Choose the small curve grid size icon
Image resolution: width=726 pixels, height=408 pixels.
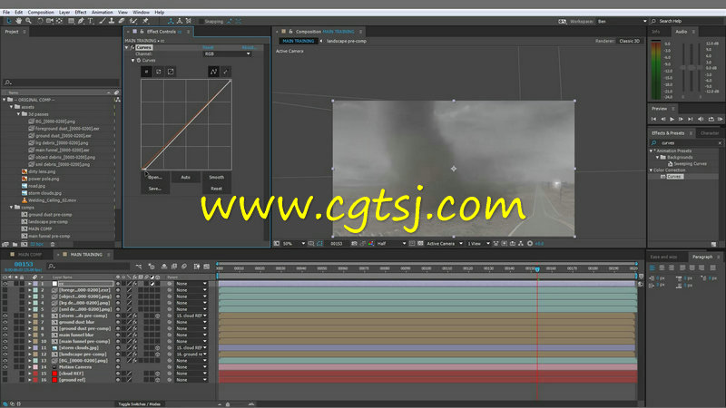click(x=146, y=72)
